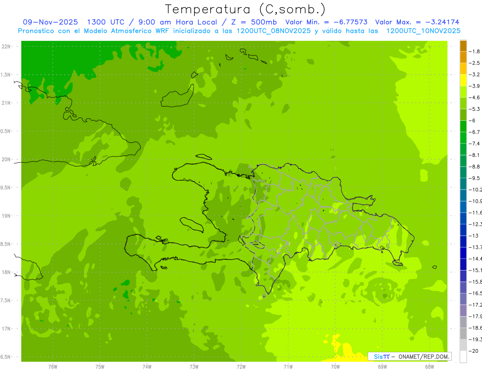Click the '72W' longitude axis label
The image size is (482, 372).
click(241, 366)
